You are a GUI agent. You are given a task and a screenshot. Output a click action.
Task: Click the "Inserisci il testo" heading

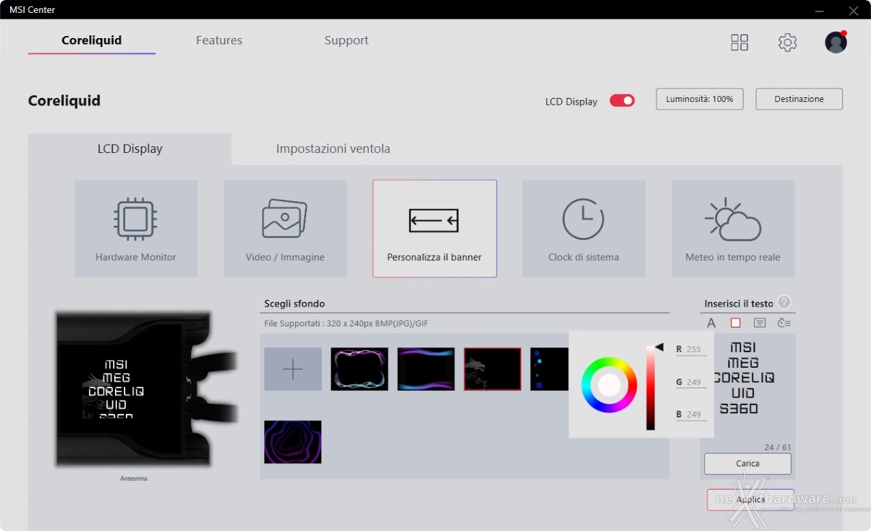pyautogui.click(x=739, y=304)
